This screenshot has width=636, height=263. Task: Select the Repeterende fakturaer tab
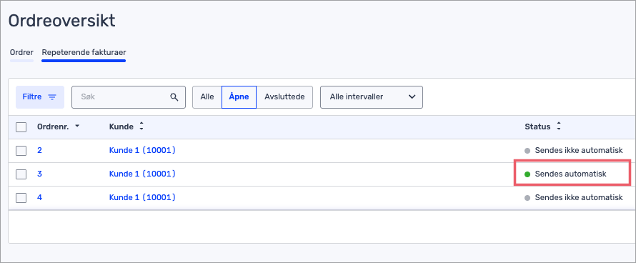84,52
